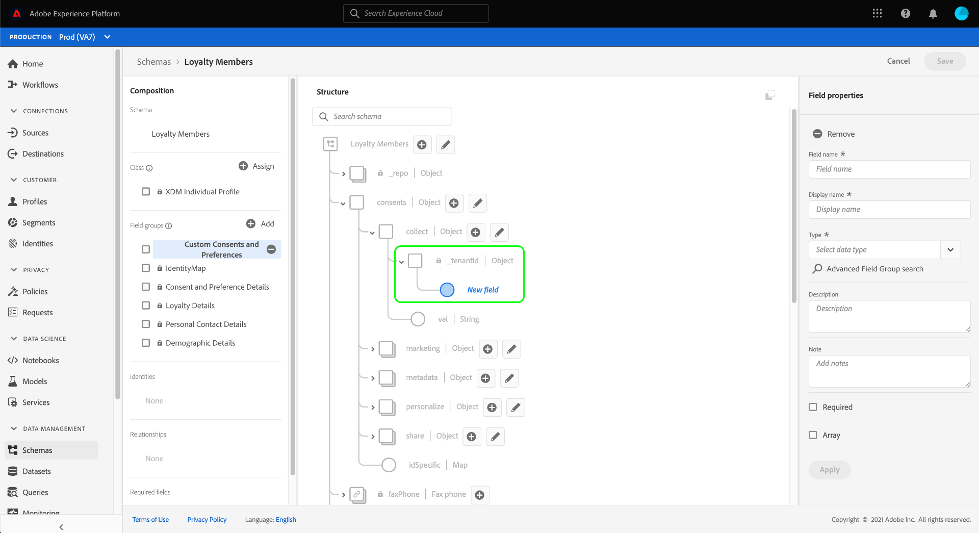Edit the Loyalty Members root node
The width and height of the screenshot is (979, 533).
(446, 145)
